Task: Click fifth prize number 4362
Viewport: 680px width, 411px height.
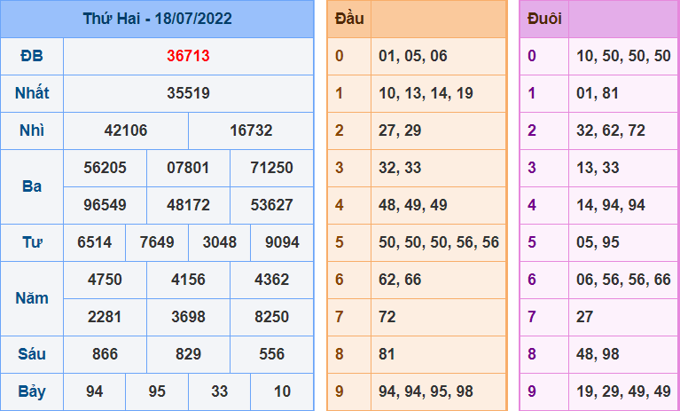Action: coord(272,280)
